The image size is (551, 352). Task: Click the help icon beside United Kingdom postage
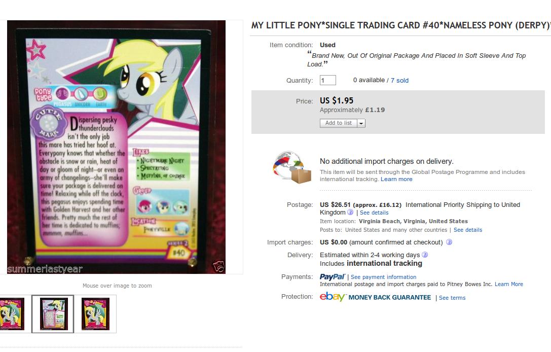point(350,213)
